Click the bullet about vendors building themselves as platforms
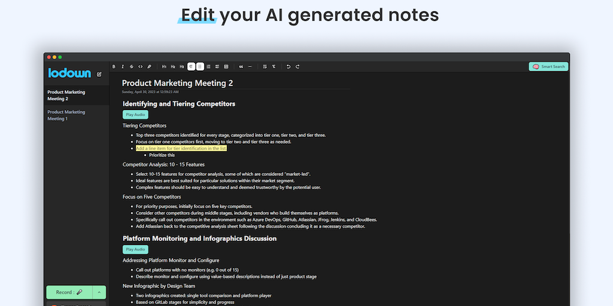This screenshot has width=613, height=306. [237, 213]
